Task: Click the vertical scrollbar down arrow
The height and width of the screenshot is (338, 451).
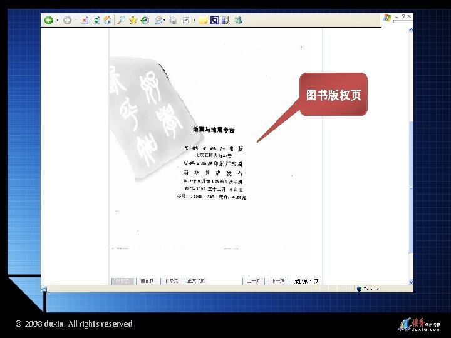Action: click(411, 282)
